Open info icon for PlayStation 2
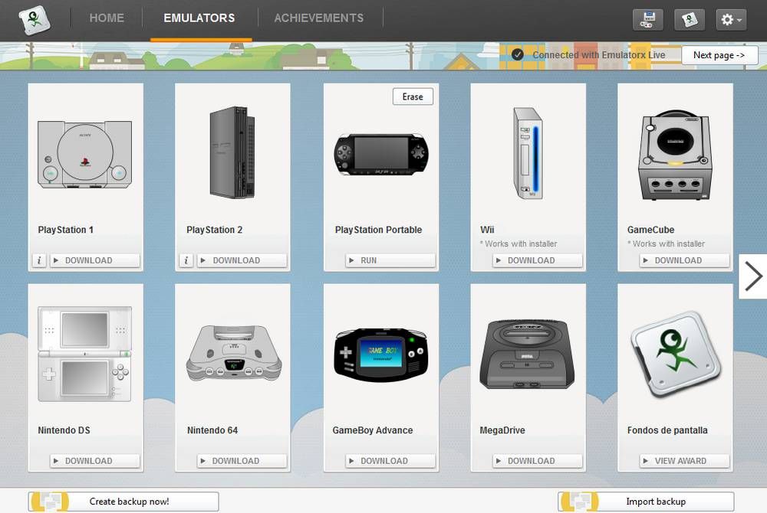Screen dimensions: 767x513 point(186,260)
